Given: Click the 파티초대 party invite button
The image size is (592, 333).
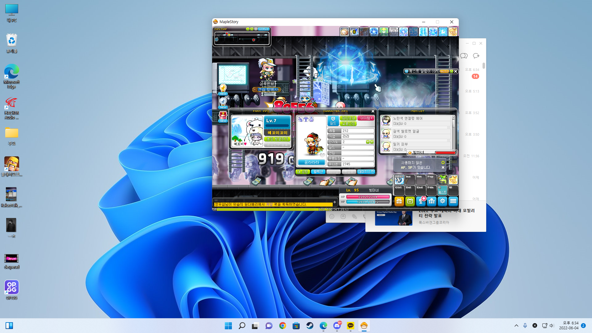Looking at the screenshot, I should [348, 118].
